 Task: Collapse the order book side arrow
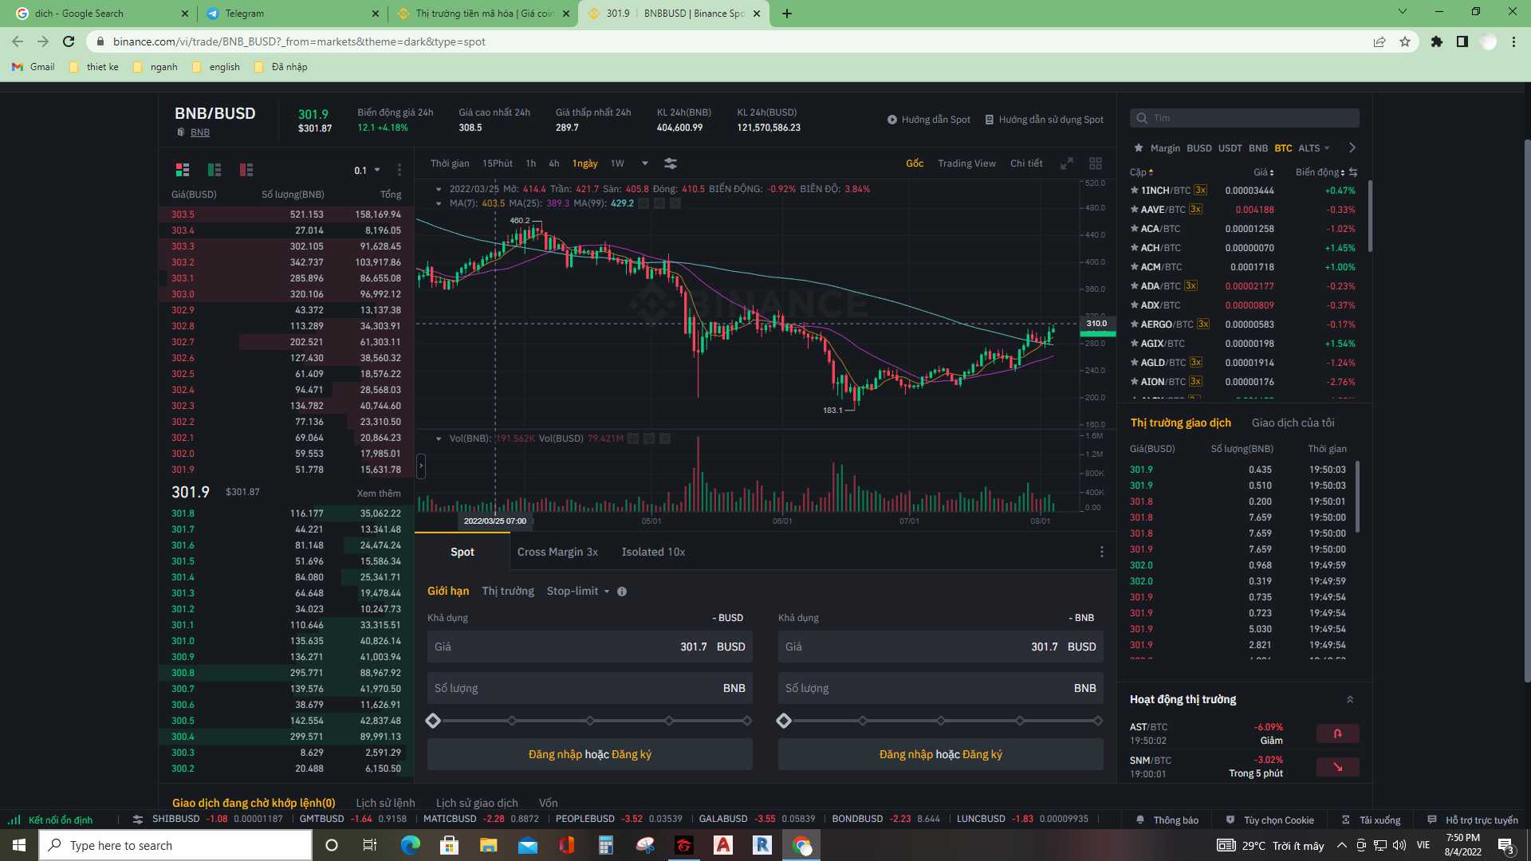pyautogui.click(x=421, y=466)
